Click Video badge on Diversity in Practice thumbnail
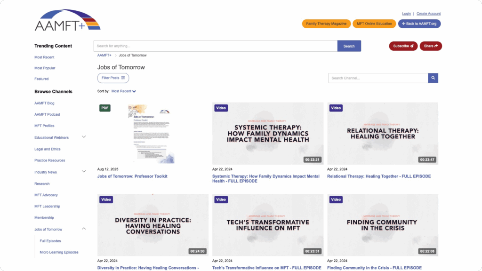Image resolution: width=482 pixels, height=271 pixels. pos(106,199)
